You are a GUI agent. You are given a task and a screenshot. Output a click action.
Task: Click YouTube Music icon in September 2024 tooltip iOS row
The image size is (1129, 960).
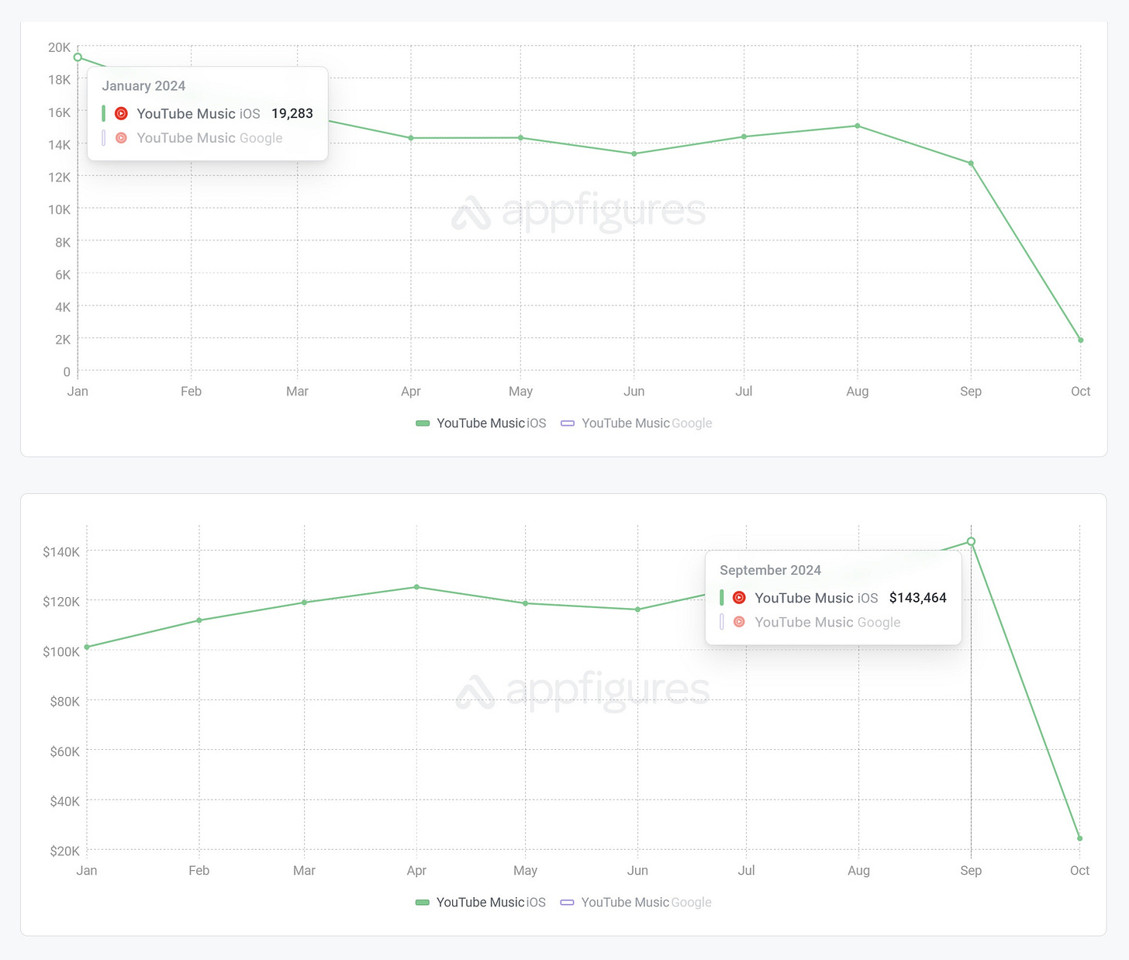[x=739, y=598]
